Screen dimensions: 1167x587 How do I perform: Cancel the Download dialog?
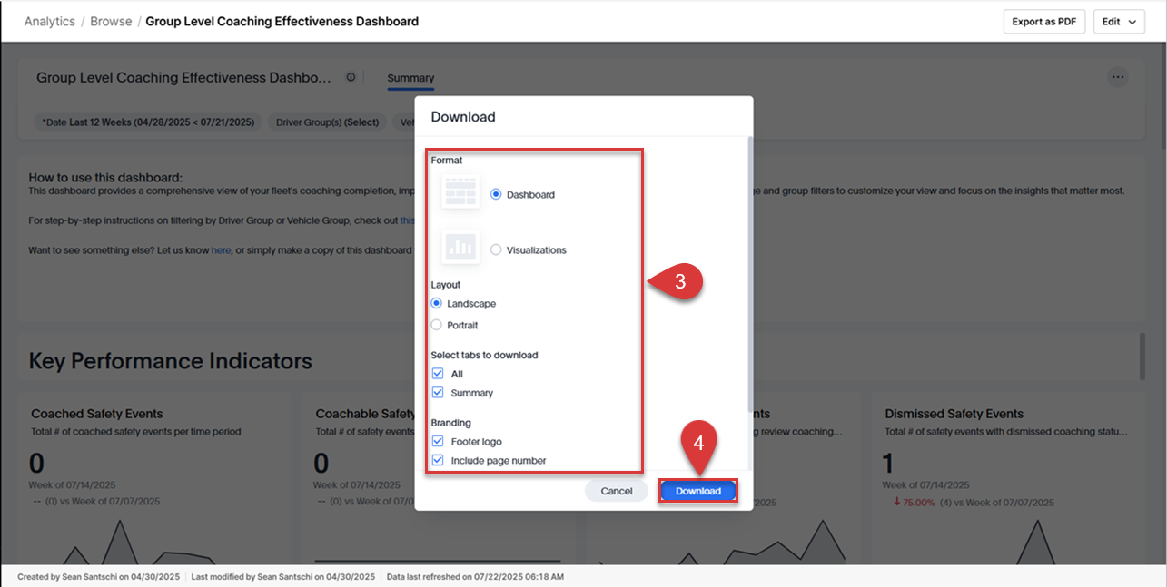617,490
